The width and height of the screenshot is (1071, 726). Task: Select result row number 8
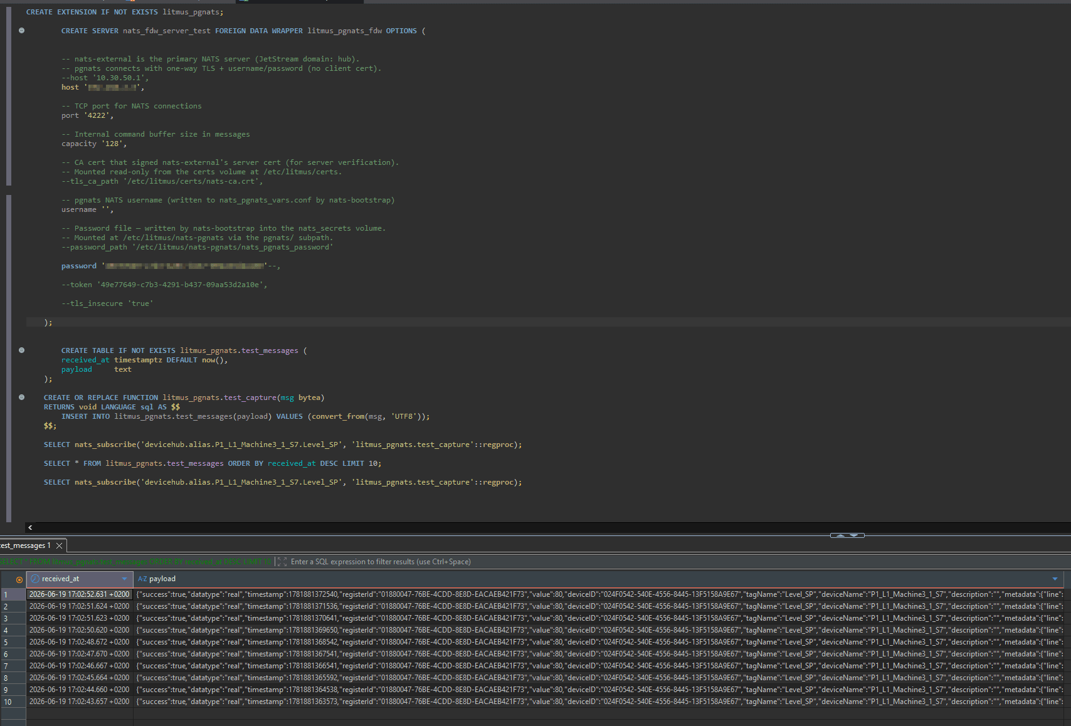click(x=13, y=678)
